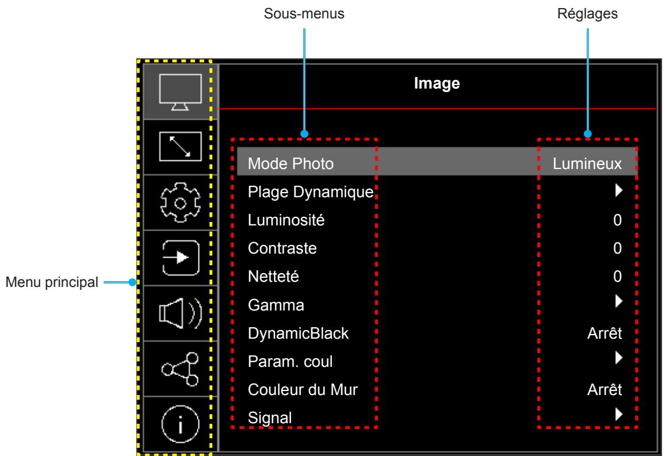
Task: Expand the Gamma submenu arrow
Action: coord(618,301)
